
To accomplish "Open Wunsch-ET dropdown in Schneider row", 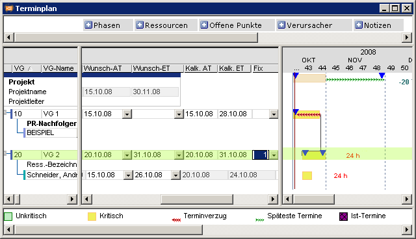I will (x=175, y=175).
